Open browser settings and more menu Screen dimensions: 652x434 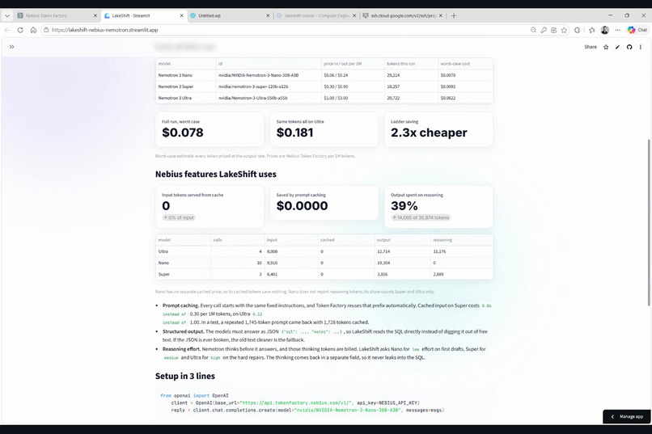click(617, 30)
